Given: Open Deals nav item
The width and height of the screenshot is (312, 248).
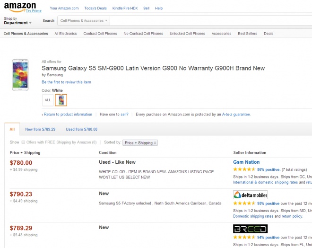Looking at the screenshot, I should 269,34.
